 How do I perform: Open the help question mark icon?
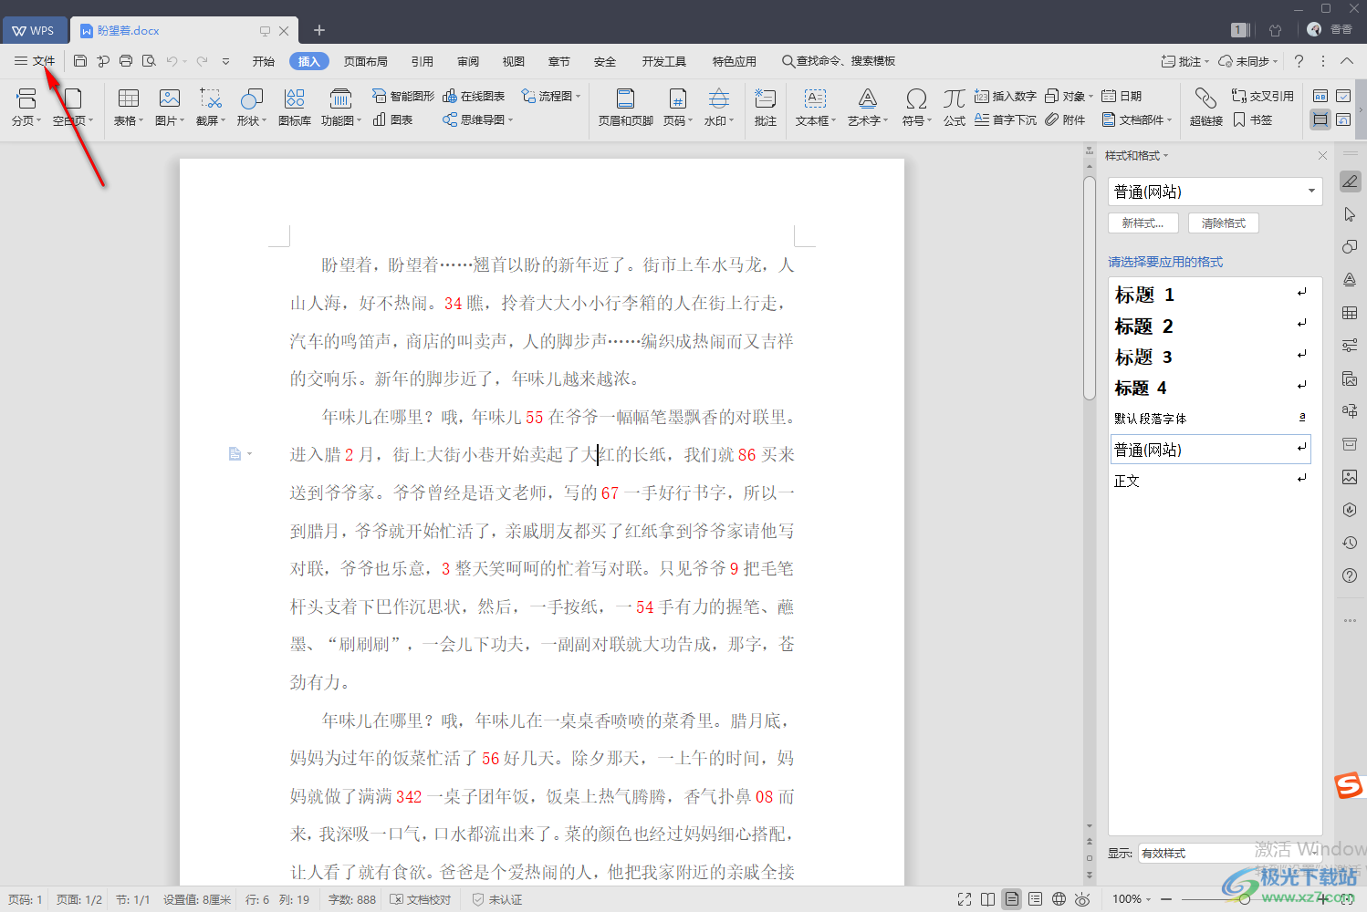tap(1299, 61)
